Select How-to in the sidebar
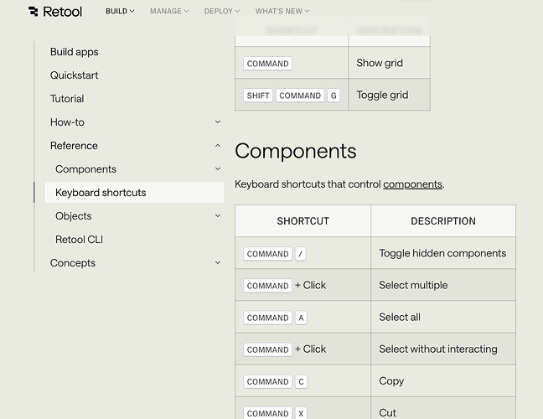 point(67,122)
